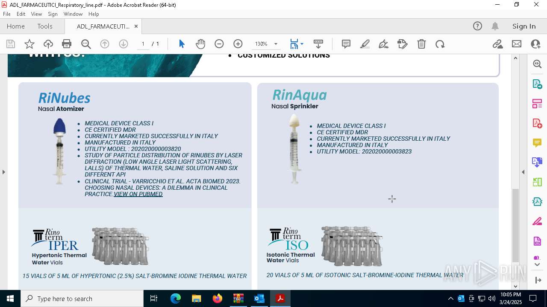The image size is (547, 307).
Task: Activate the hand pan tool
Action: (x=200, y=44)
